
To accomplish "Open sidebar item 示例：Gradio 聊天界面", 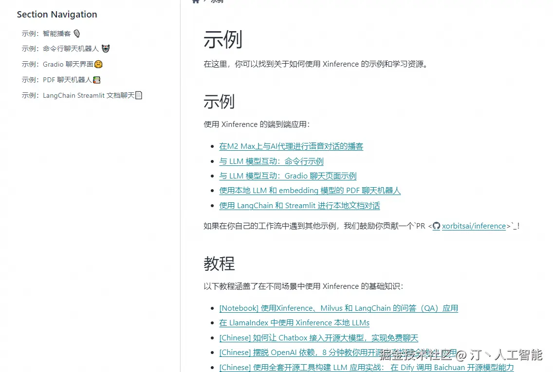I will pos(62,64).
